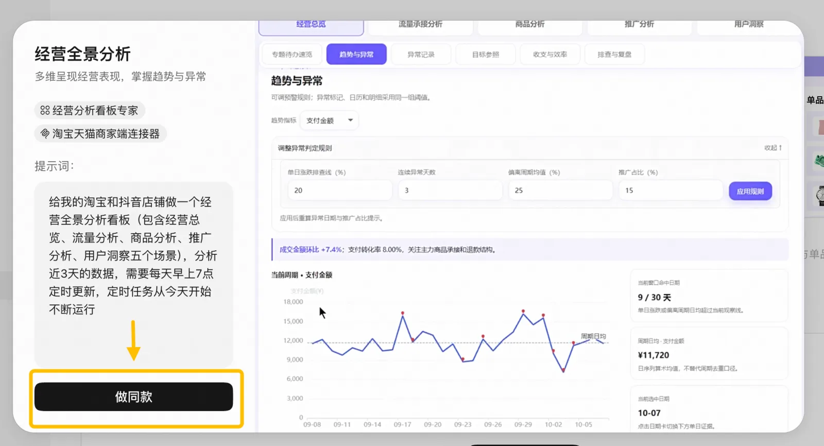Select the ¥11,720 period average card
This screenshot has width=824, height=446.
[x=709, y=354]
